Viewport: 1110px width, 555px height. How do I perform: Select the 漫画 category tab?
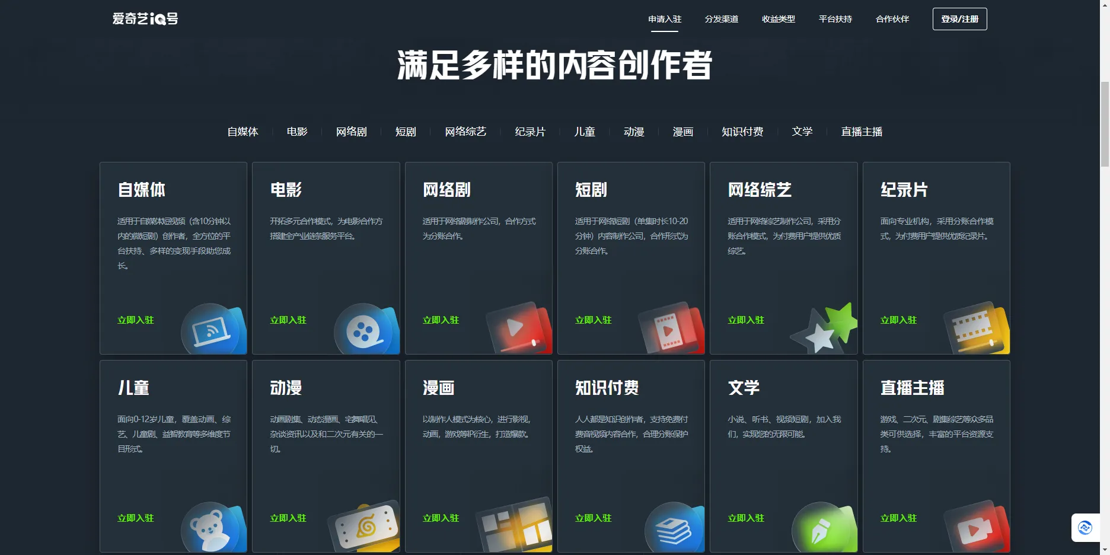[x=683, y=132]
